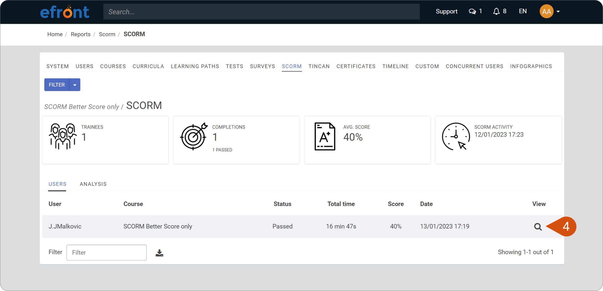Viewport: 603px width, 291px height.
Task: Switch to the COURSES tab
Action: coord(113,66)
